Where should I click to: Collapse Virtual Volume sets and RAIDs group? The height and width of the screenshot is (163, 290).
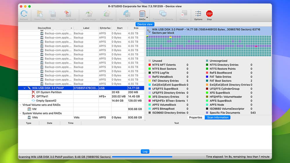point(20,105)
